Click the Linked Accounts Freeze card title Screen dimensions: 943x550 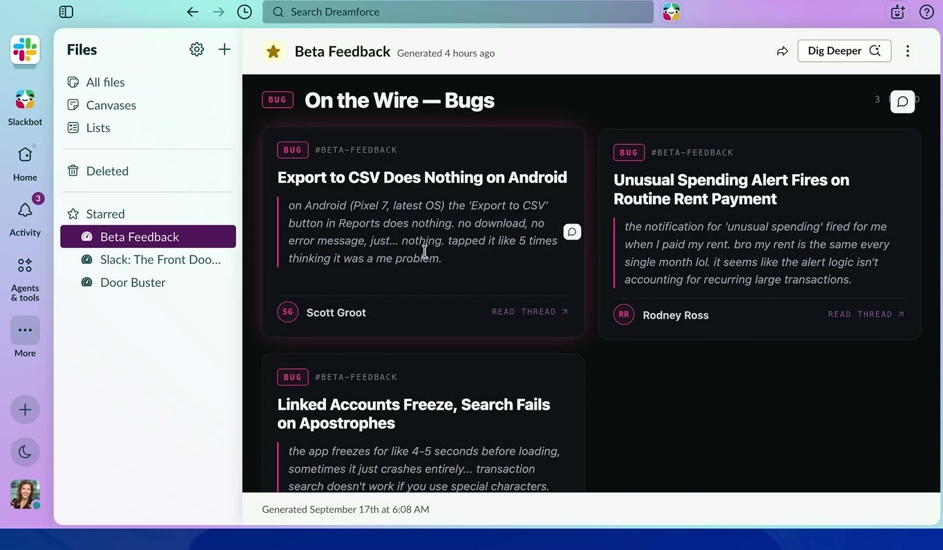tap(414, 414)
